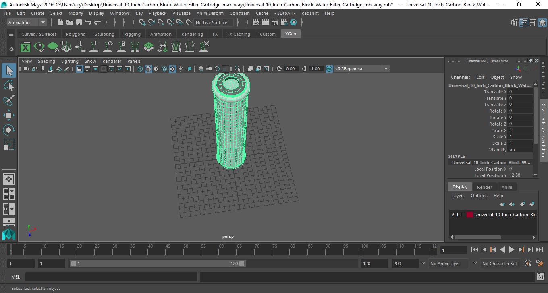Start IPR render icon
This screenshot has width=548, height=293.
click(x=275, y=23)
